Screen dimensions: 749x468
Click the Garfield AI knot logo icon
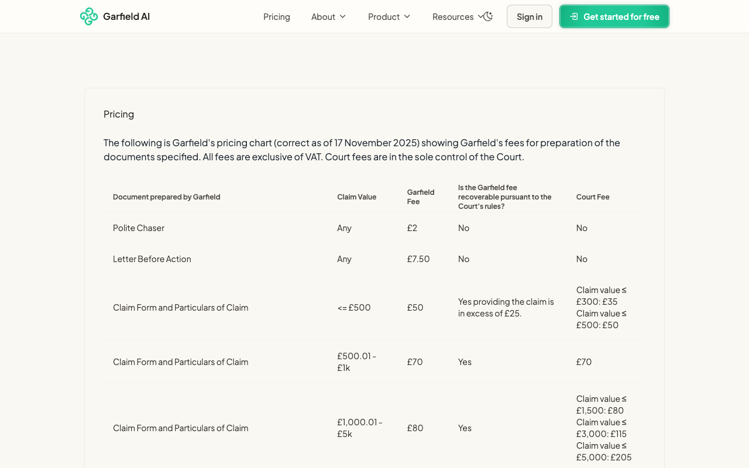coord(89,16)
